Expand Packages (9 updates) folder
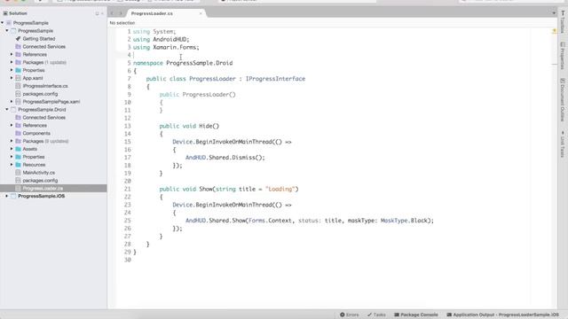568x319 pixels. pyautogui.click(x=12, y=141)
